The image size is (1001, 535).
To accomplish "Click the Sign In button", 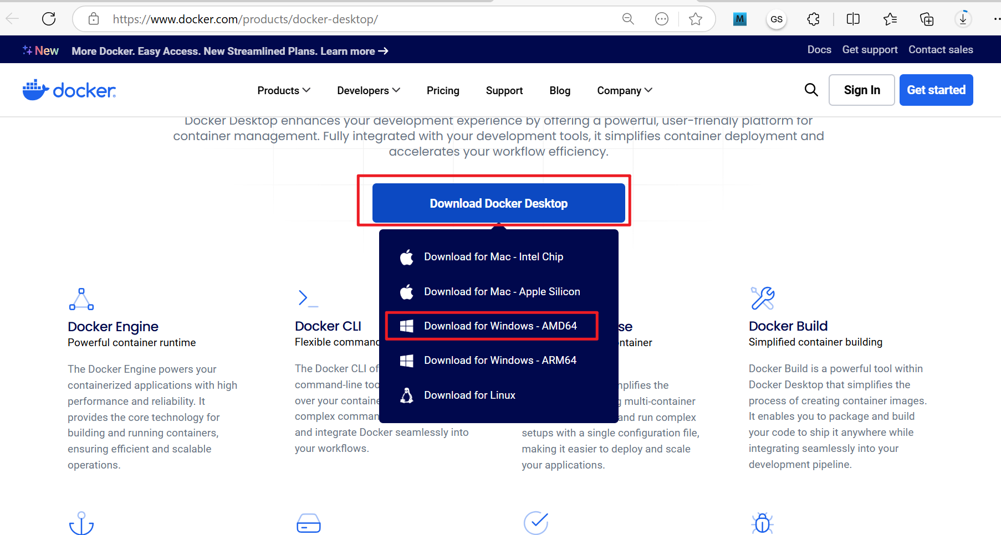I will [x=862, y=90].
